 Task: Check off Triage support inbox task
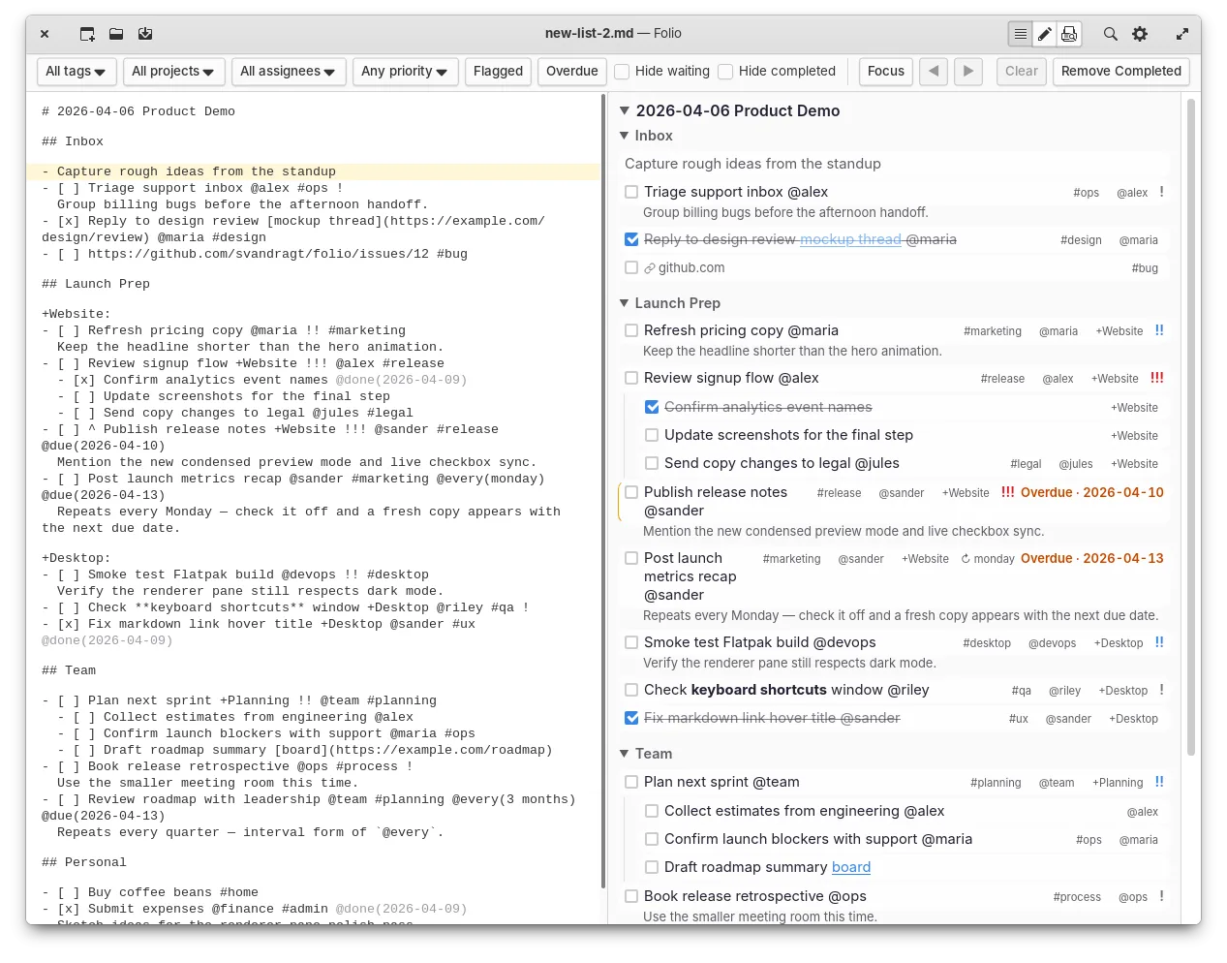[x=631, y=192]
